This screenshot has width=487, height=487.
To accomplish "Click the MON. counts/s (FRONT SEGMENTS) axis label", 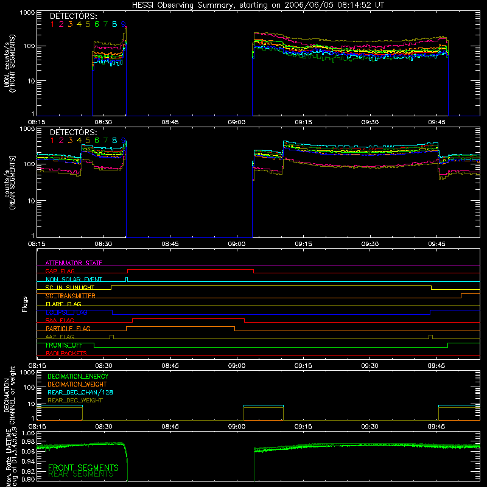I will (9, 63).
